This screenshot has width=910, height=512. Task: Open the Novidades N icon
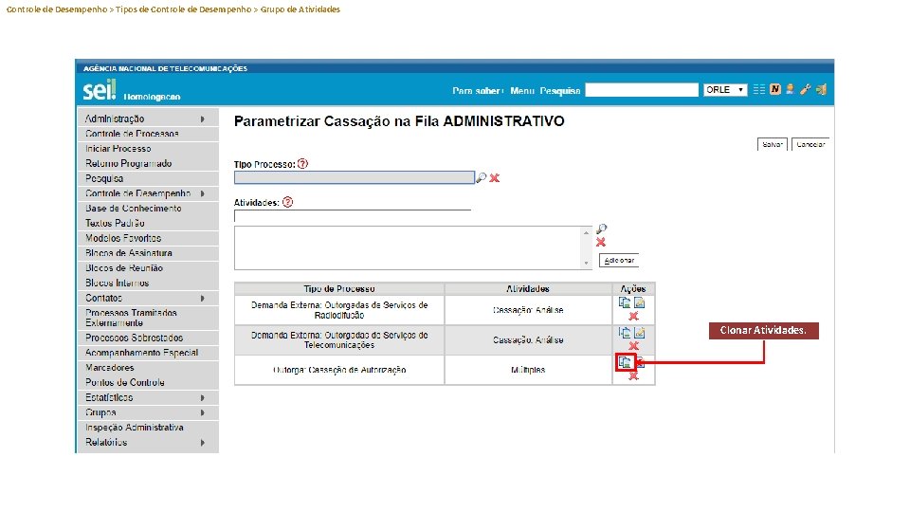tap(774, 89)
